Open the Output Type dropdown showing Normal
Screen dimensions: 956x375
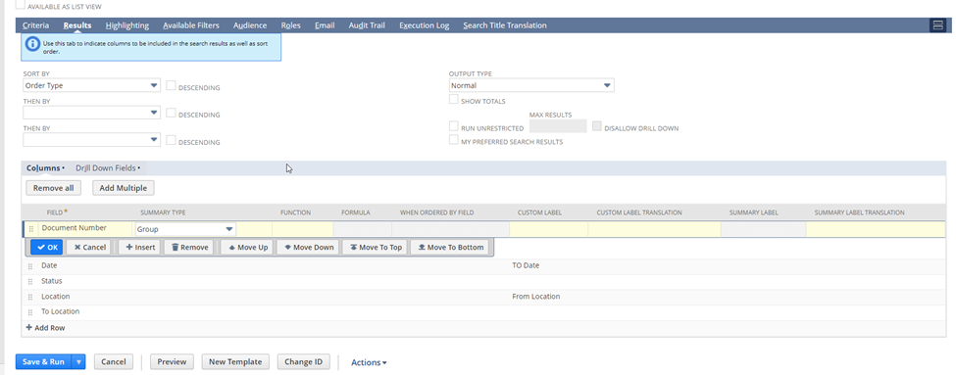(x=531, y=86)
